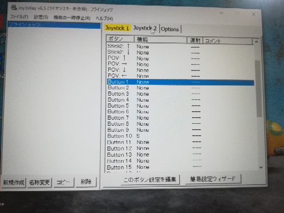This screenshot has width=284, height=213.
Task: Select the POV ↓ row
Action: (x=180, y=70)
